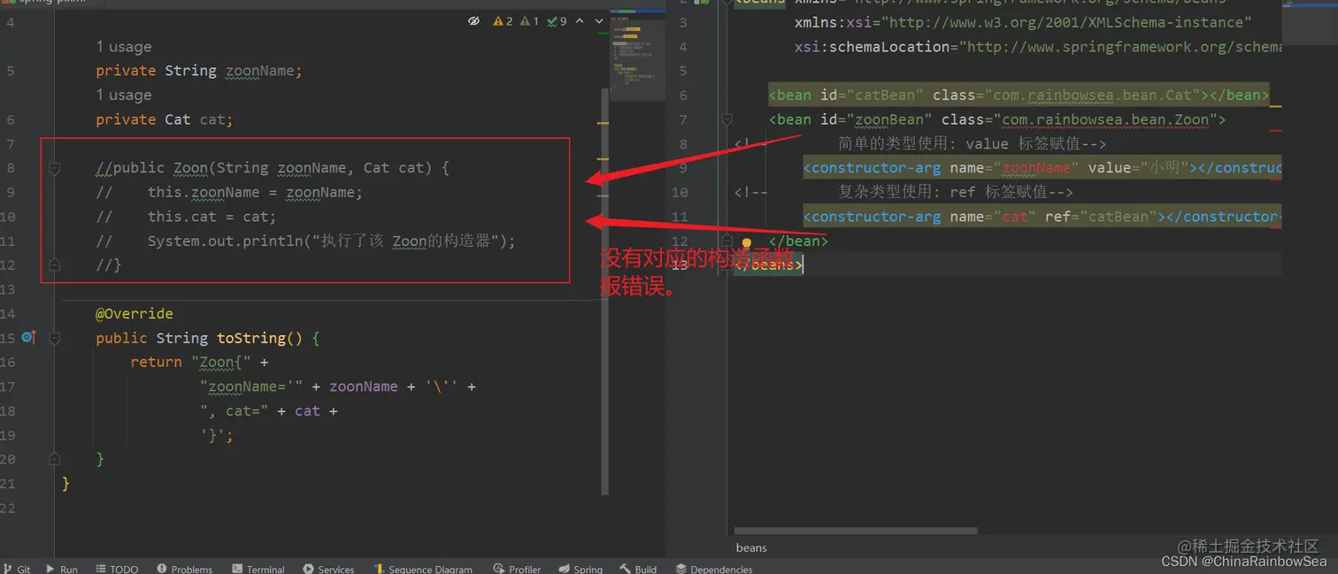The height and width of the screenshot is (574, 1338).
Task: Click the yellow intention bulb near closing bean tag
Action: [x=747, y=241]
